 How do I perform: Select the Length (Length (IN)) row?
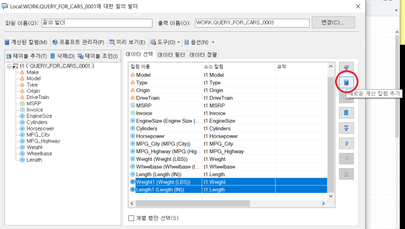228,174
